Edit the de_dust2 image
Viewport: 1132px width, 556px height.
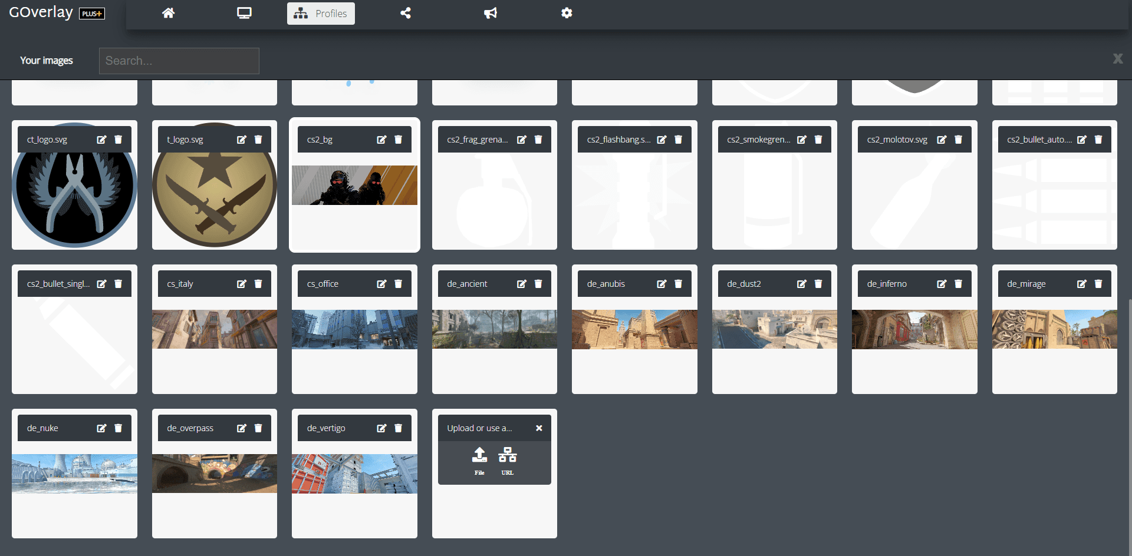pos(802,284)
